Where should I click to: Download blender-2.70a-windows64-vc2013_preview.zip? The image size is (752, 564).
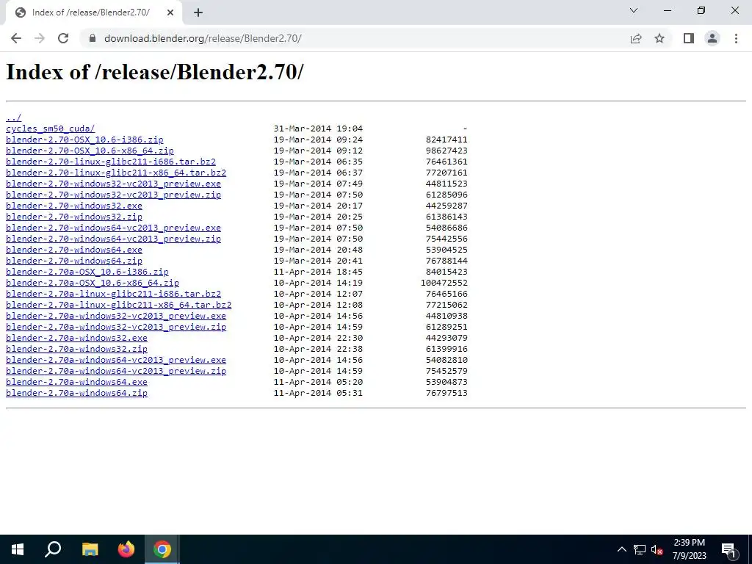pos(116,371)
